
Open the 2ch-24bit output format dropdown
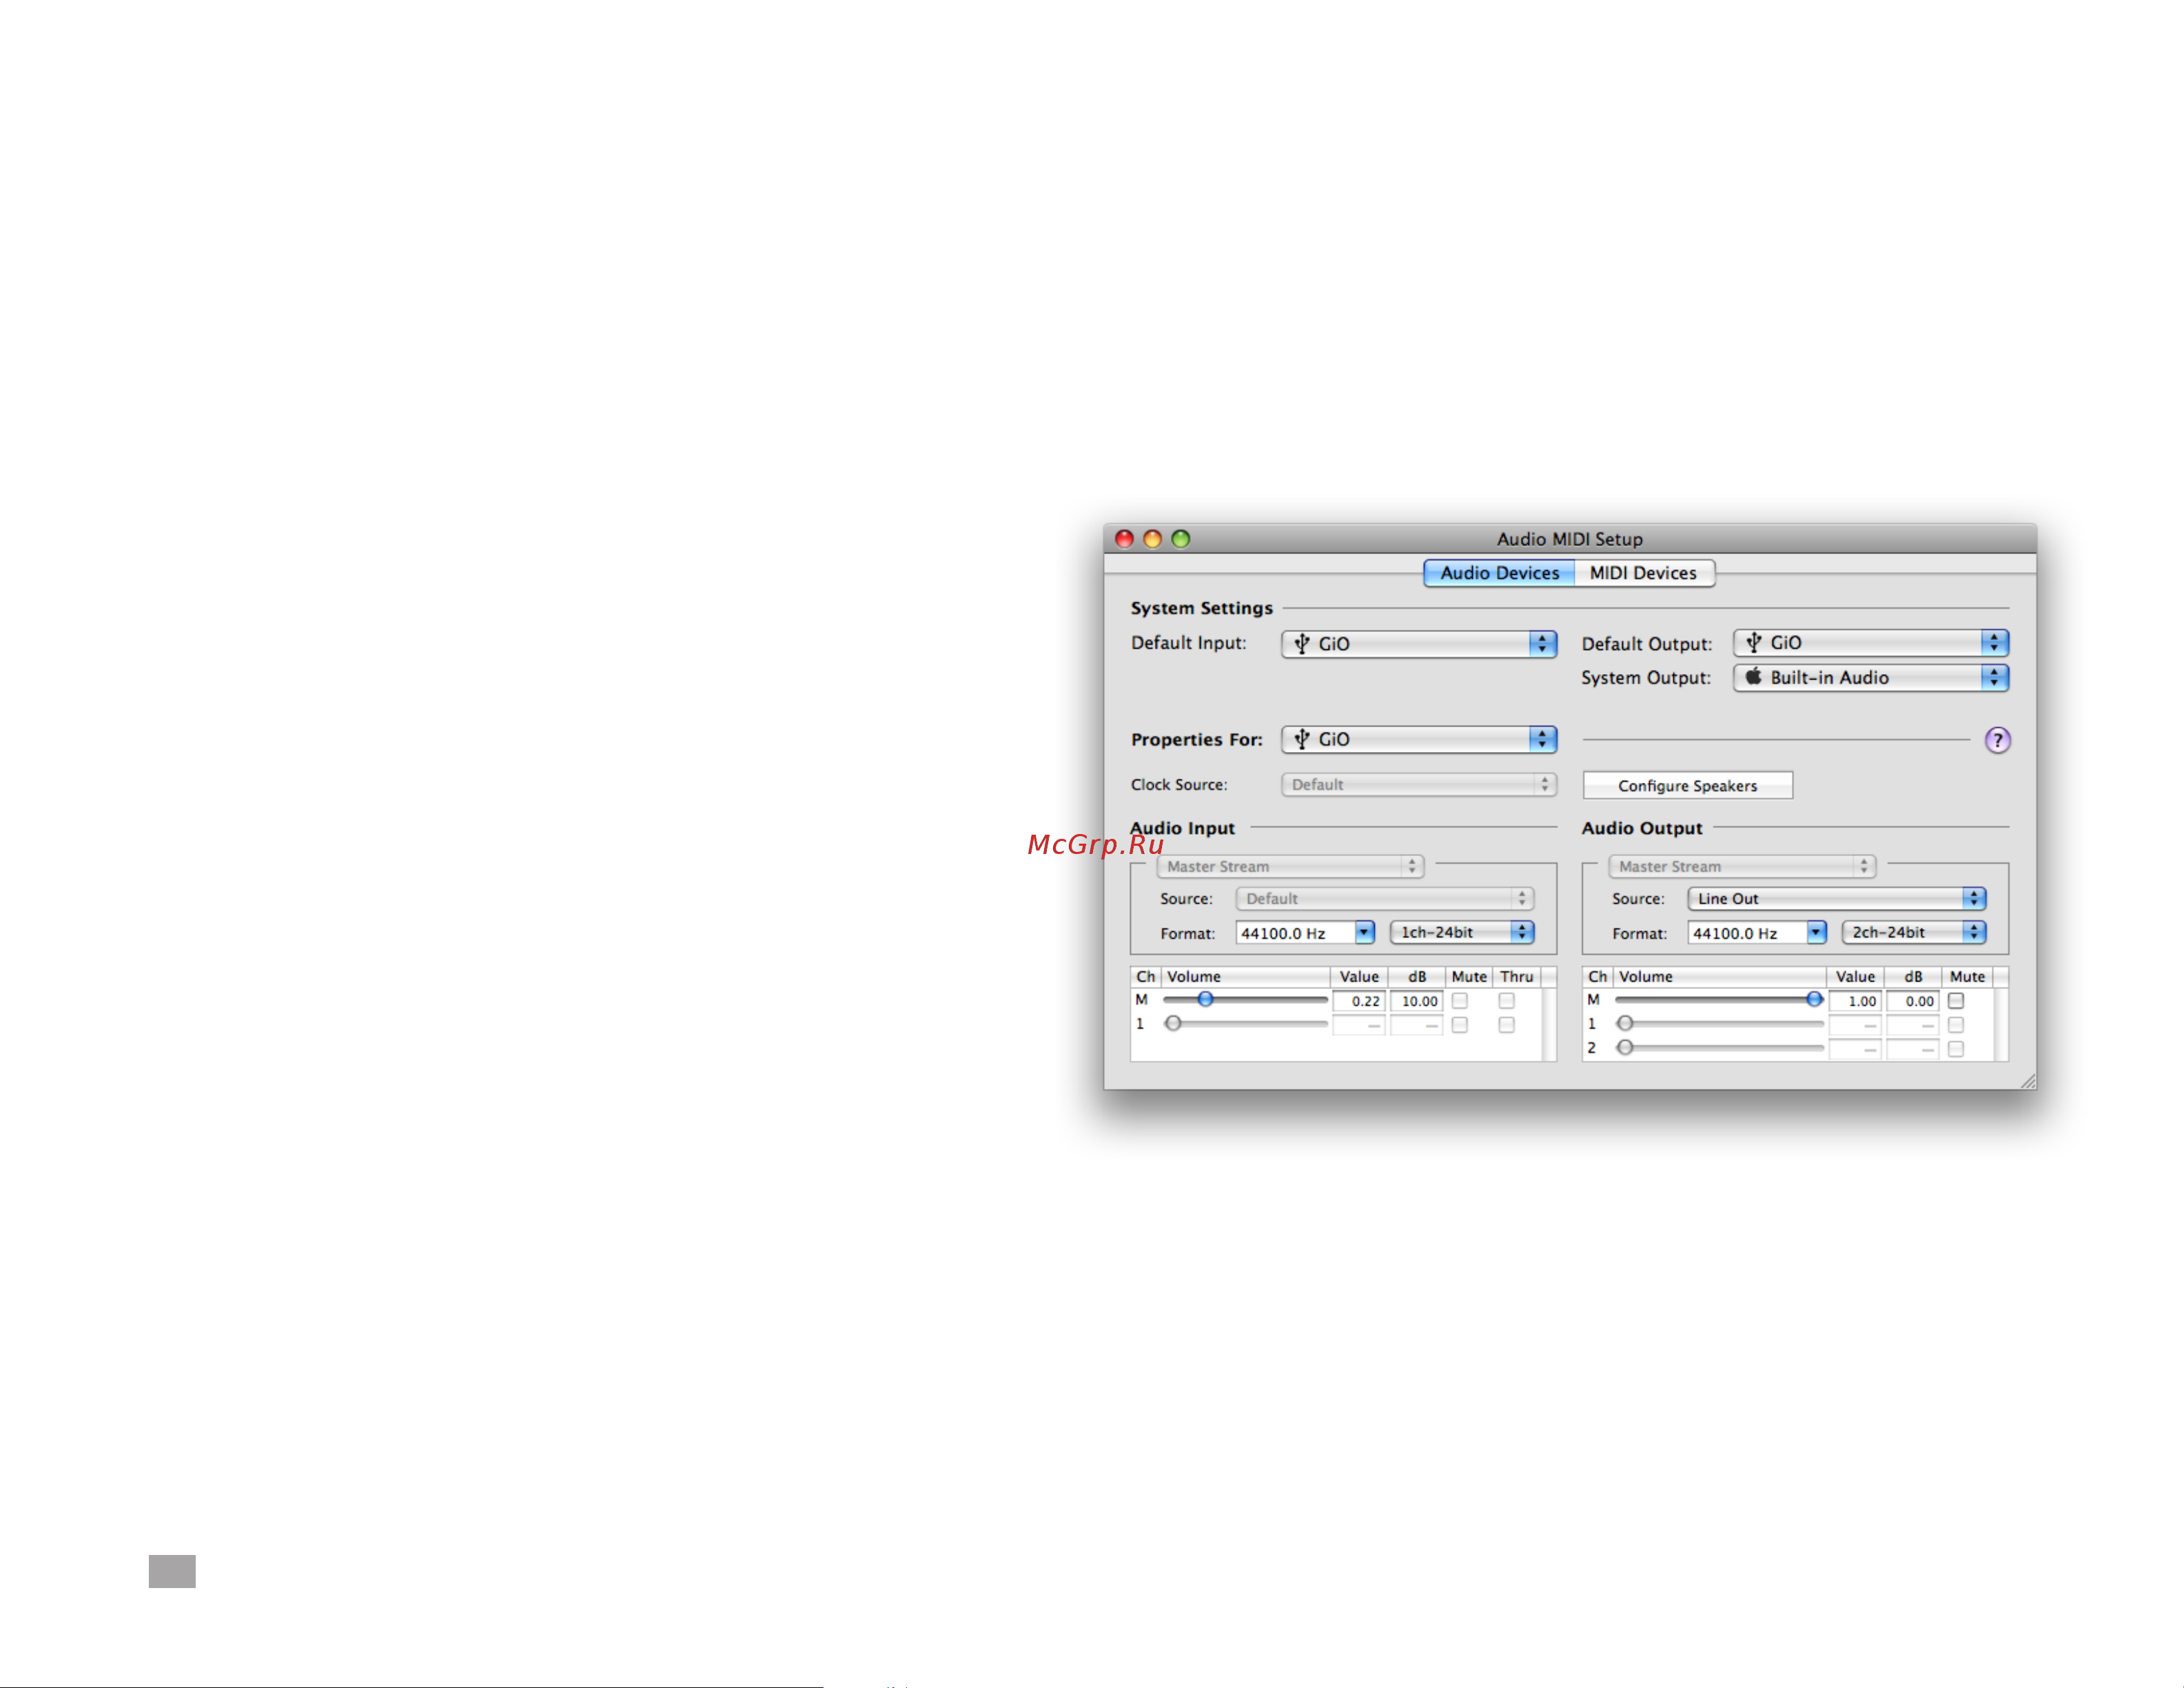[x=1914, y=933]
